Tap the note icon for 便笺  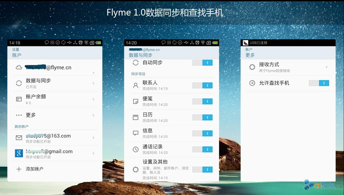[x=136, y=101]
